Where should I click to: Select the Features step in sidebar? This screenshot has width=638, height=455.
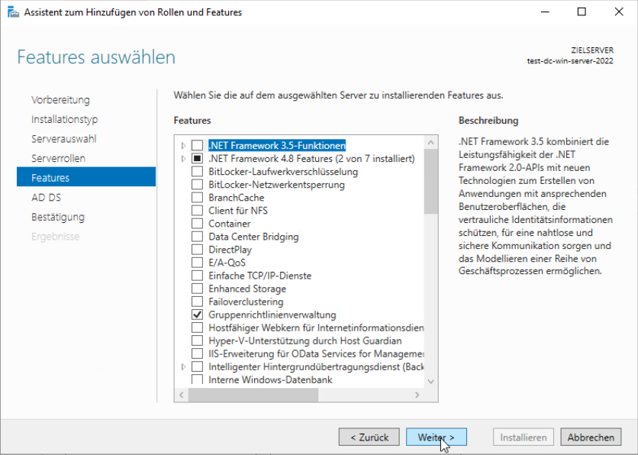[86, 176]
